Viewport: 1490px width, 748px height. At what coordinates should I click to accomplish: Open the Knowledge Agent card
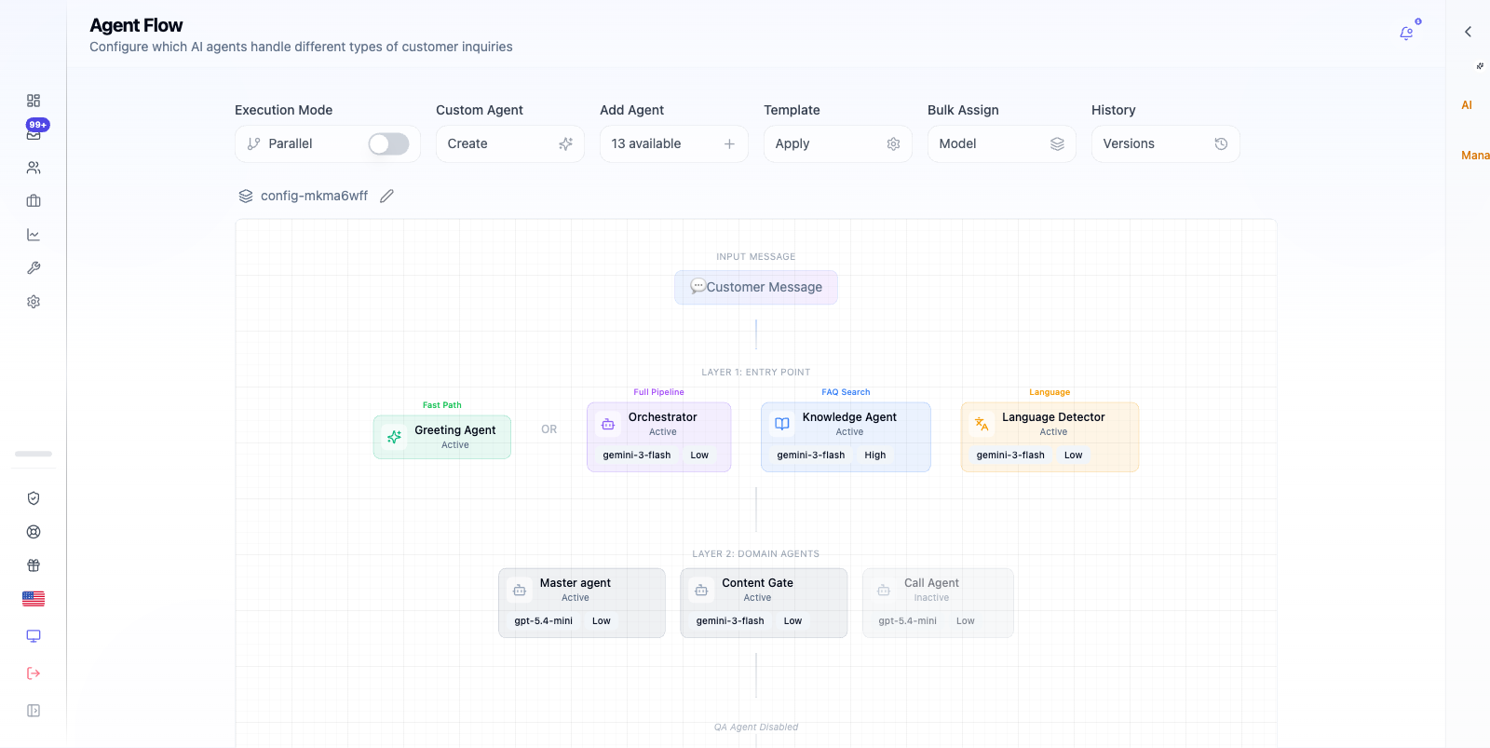[x=846, y=437]
